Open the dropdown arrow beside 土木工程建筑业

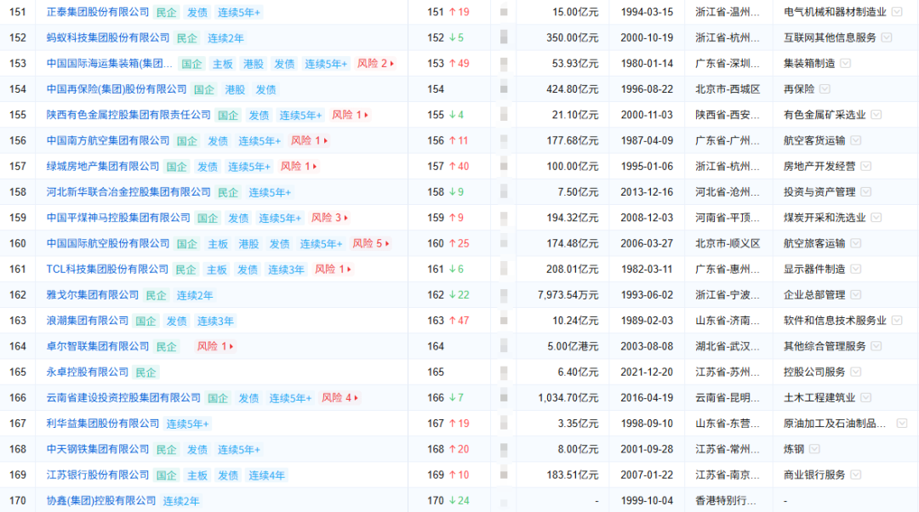(x=865, y=398)
